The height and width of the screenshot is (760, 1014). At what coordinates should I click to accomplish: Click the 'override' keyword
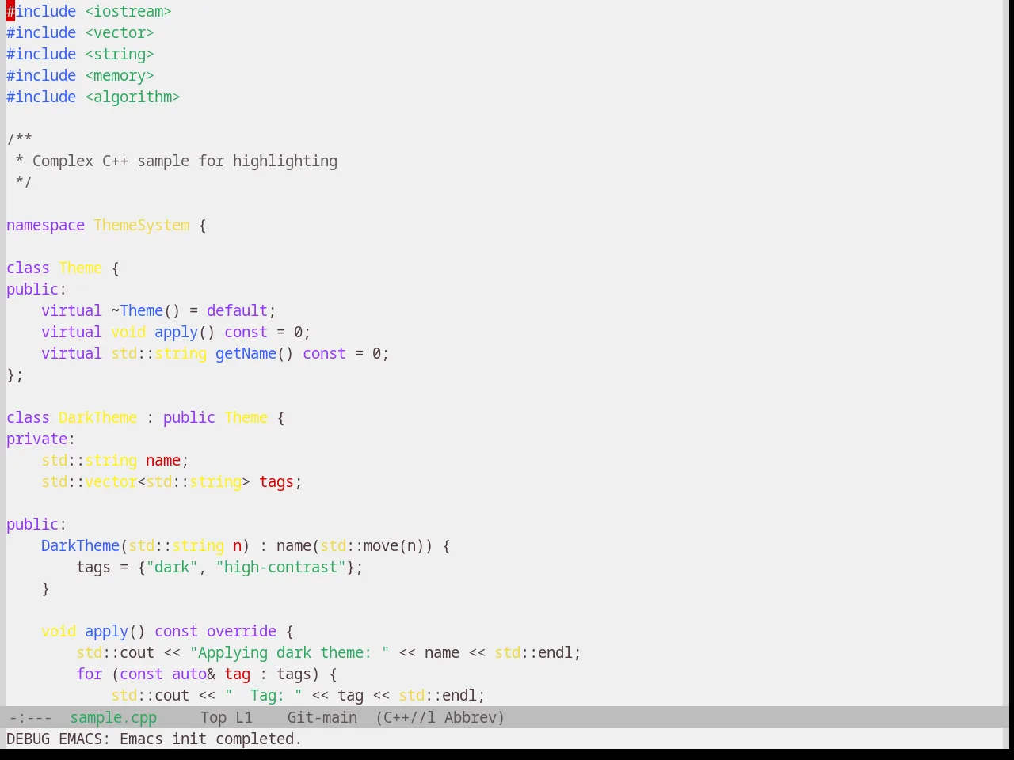242,631
